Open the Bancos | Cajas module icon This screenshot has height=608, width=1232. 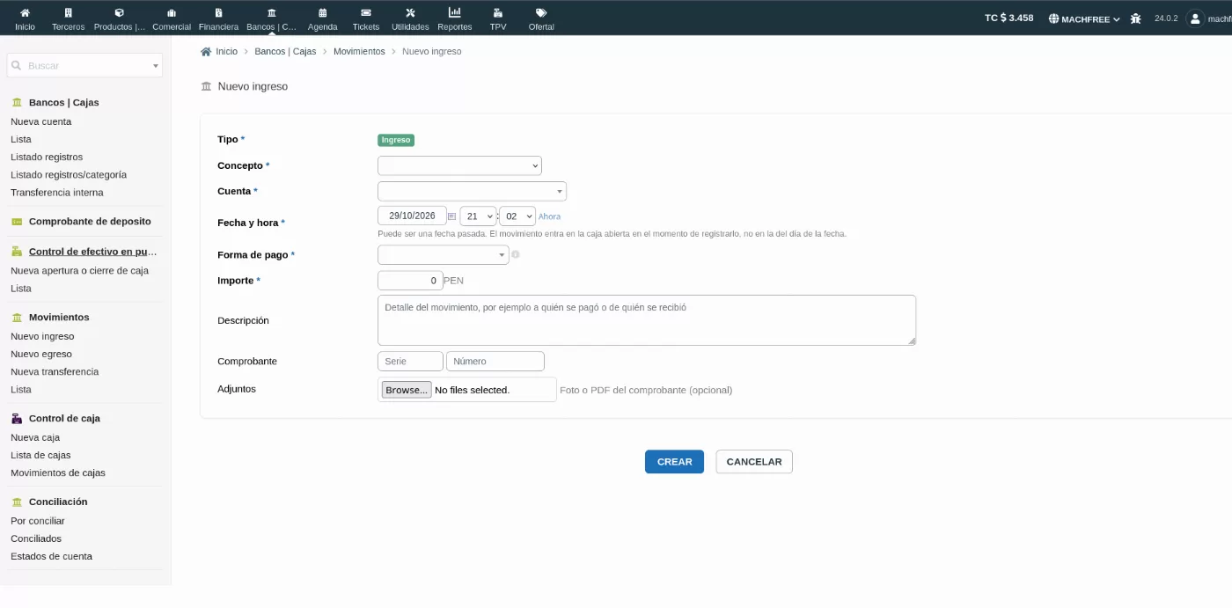click(271, 13)
